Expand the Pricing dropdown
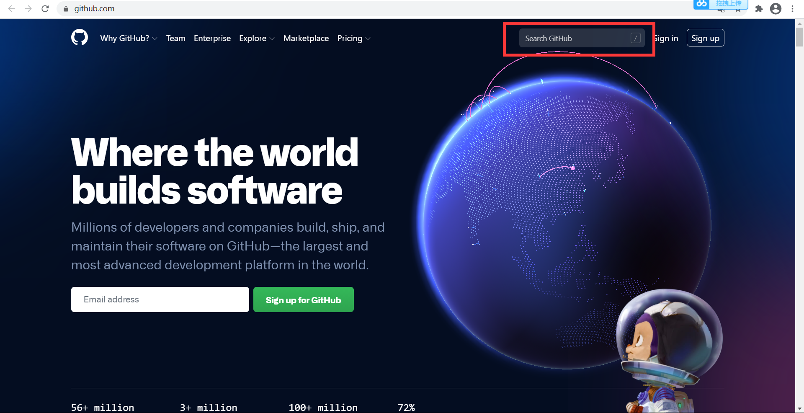Screen dimensions: 804x413 [x=354, y=38]
